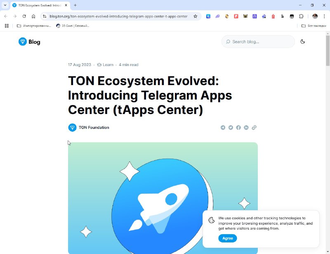This screenshot has height=254, width=330.
Task: Click the TON Blog logo
Action: pos(29,42)
